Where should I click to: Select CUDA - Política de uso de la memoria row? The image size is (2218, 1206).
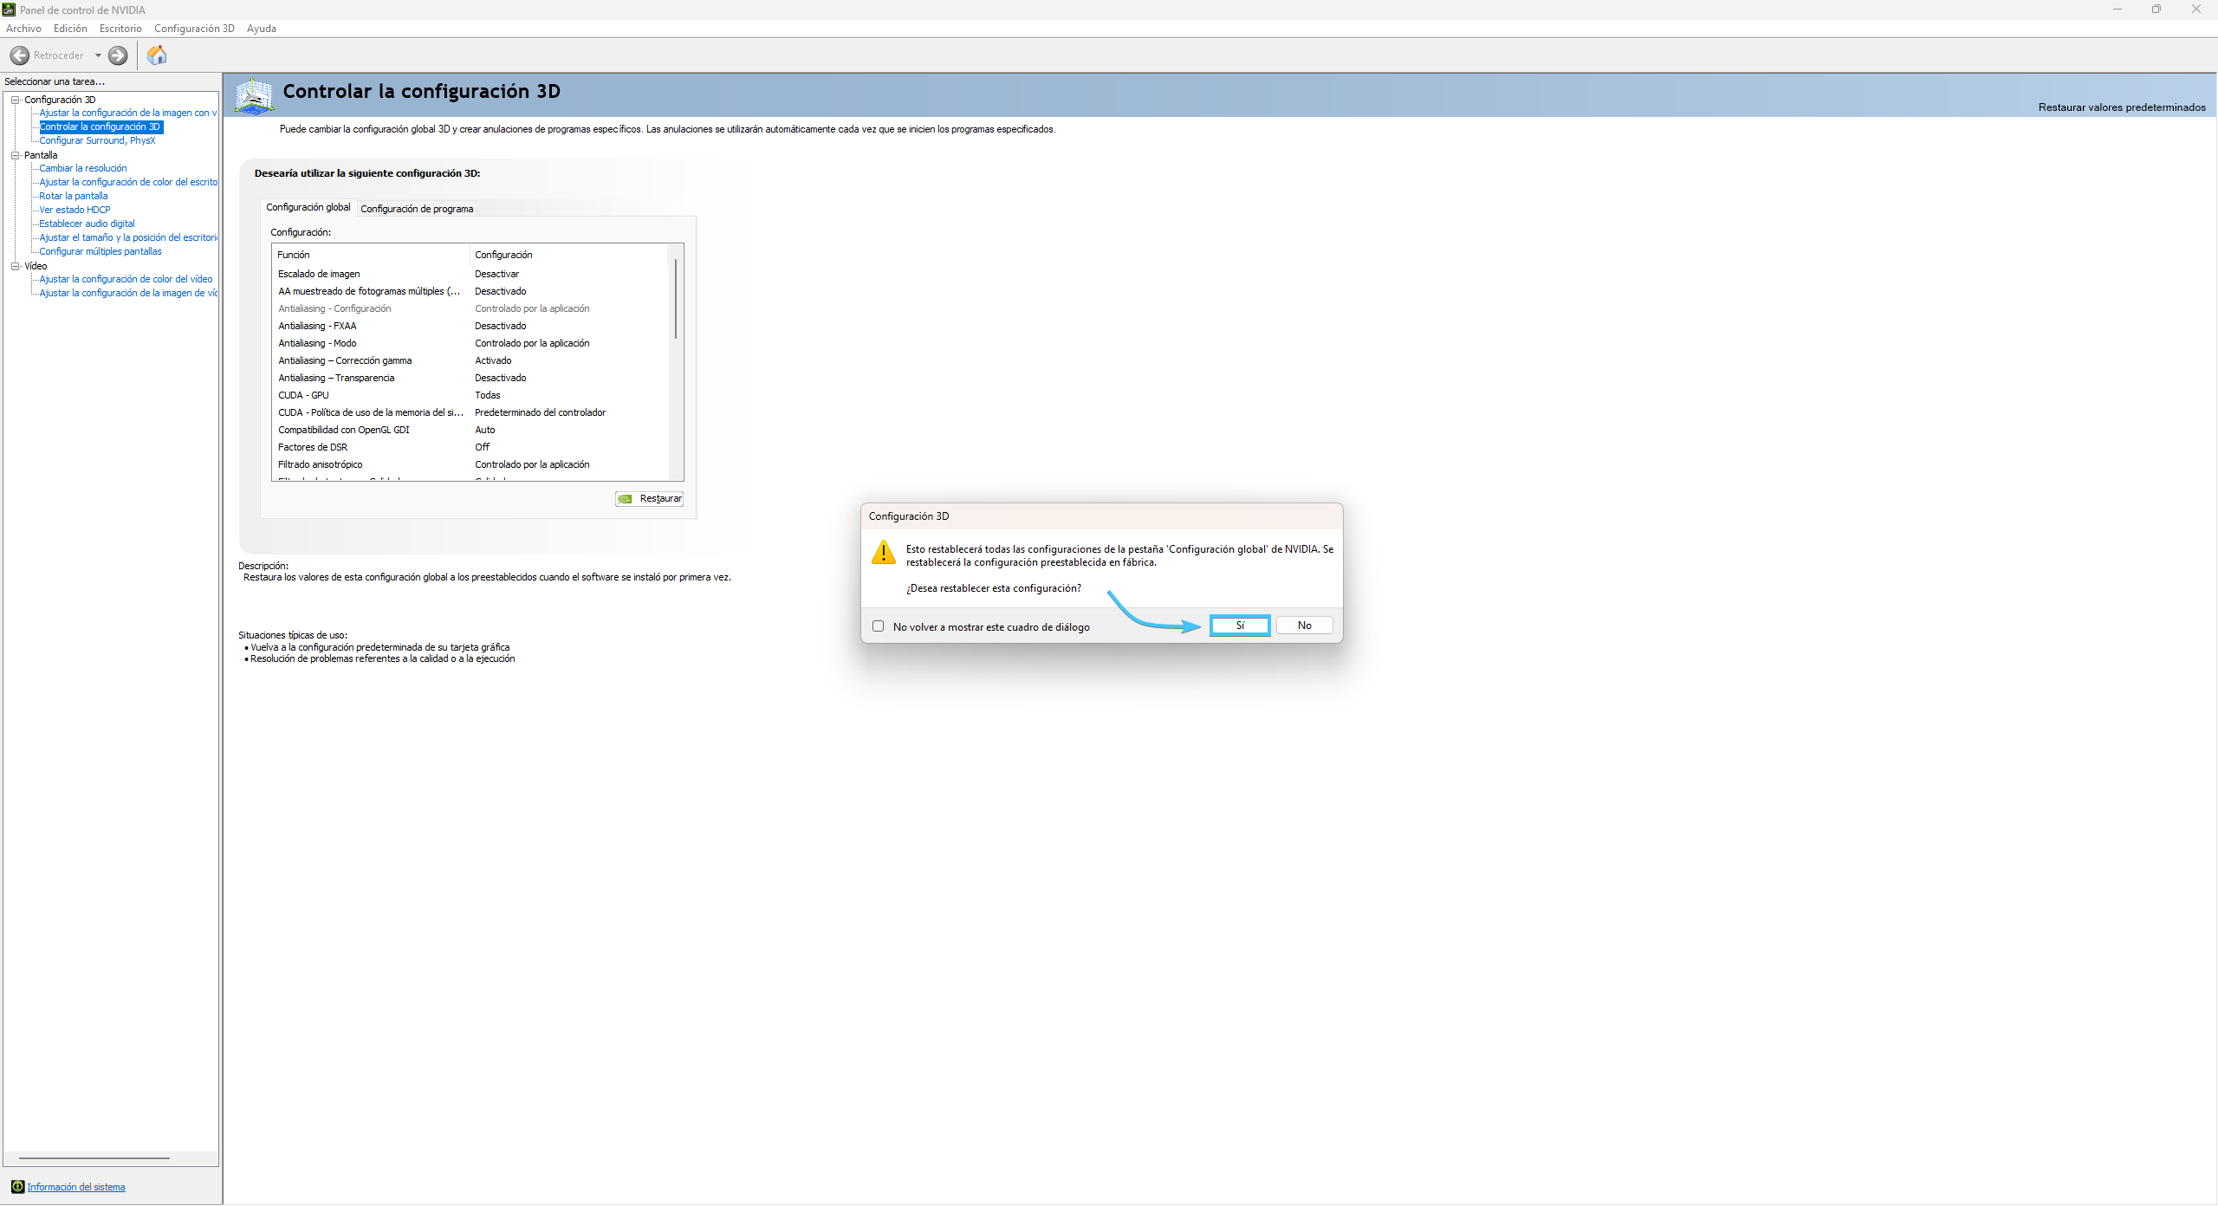[x=471, y=412]
